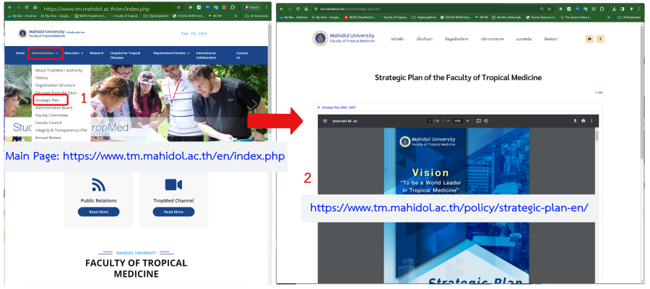The height and width of the screenshot is (289, 650).
Task: Select Faculty Council menu entry
Action: pyautogui.click(x=48, y=123)
